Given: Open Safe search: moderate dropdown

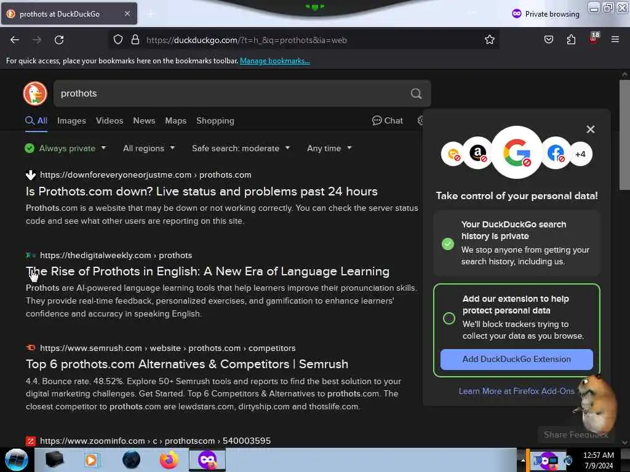Looking at the screenshot, I should [241, 148].
